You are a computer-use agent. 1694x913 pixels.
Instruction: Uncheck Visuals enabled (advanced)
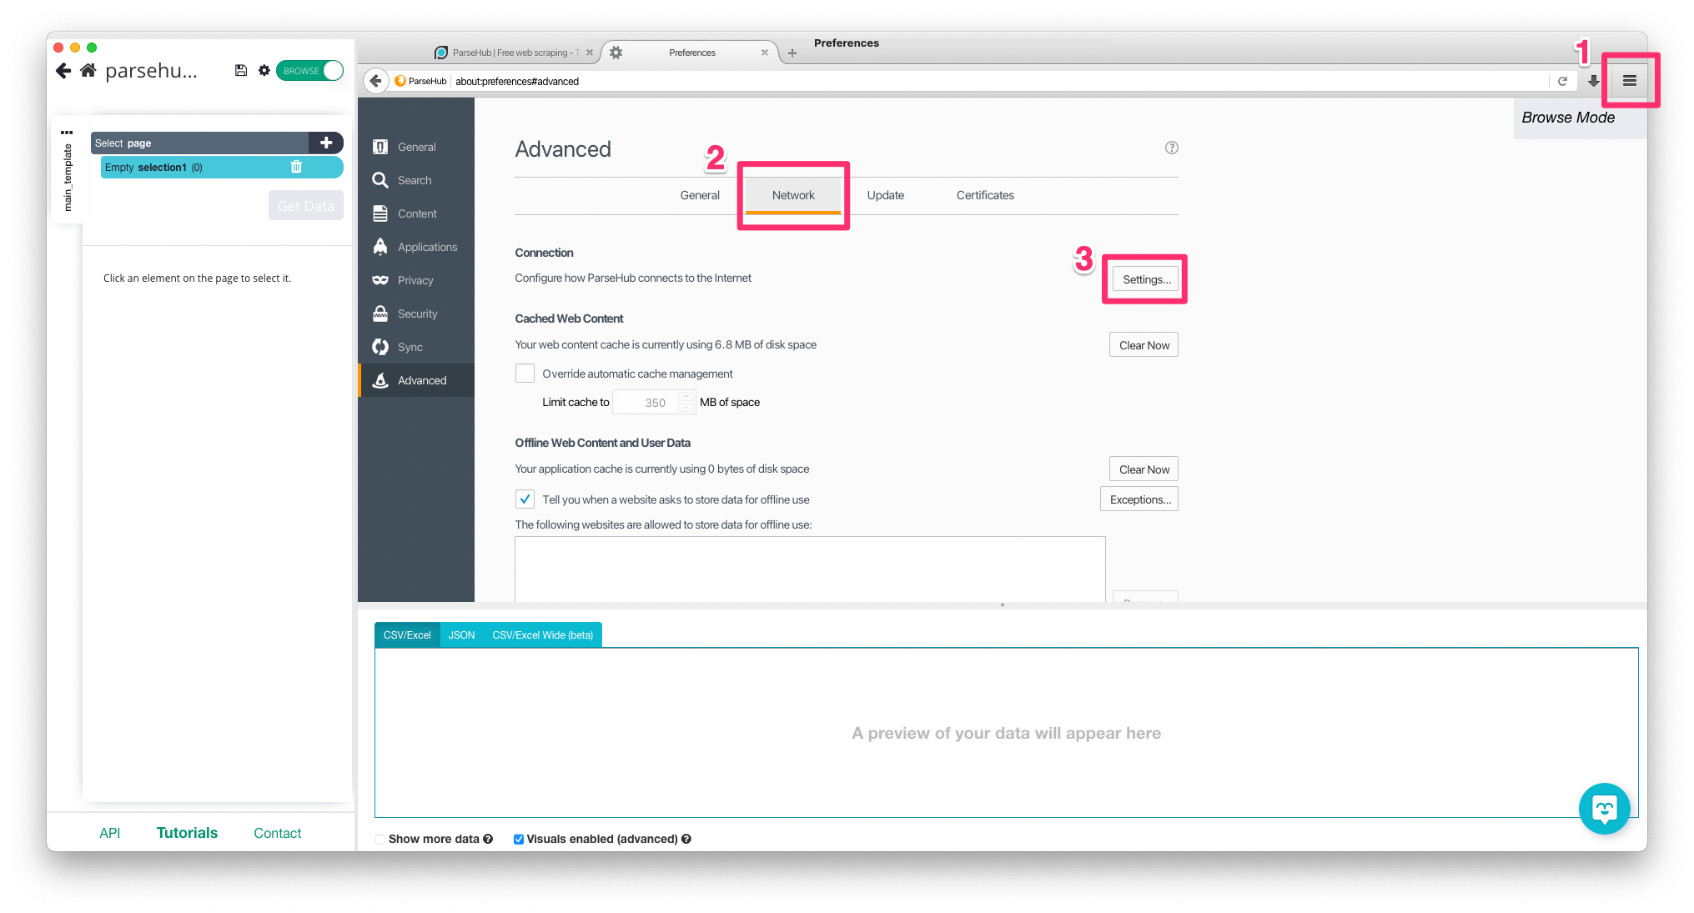point(519,839)
